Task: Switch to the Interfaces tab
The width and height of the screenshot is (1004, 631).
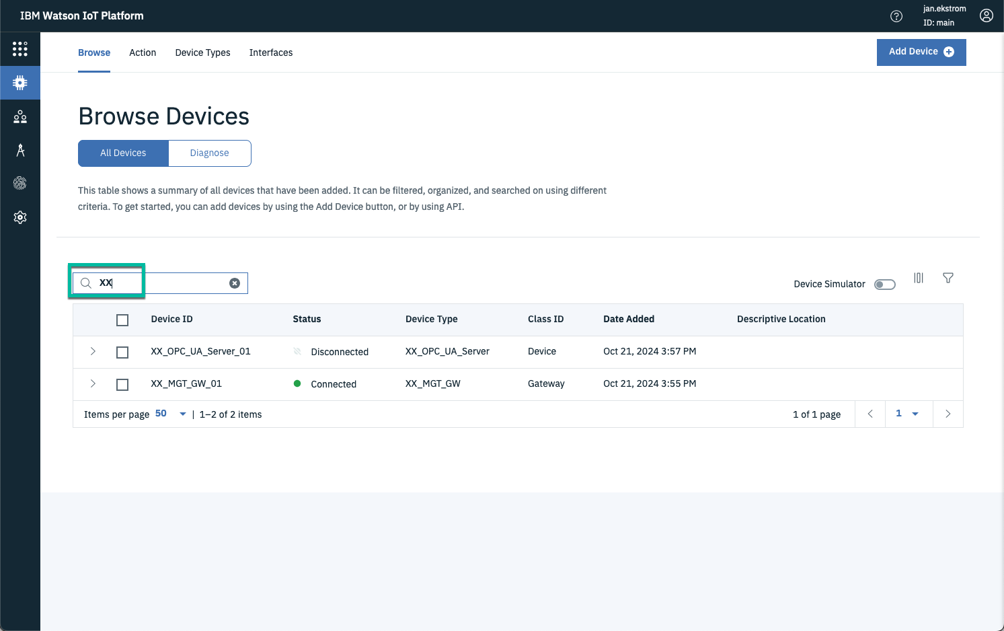Action: coord(271,52)
